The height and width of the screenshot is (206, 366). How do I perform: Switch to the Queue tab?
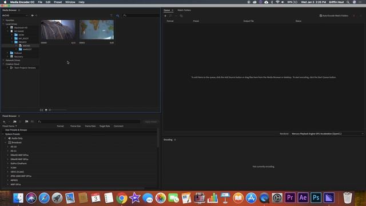[x=166, y=10]
